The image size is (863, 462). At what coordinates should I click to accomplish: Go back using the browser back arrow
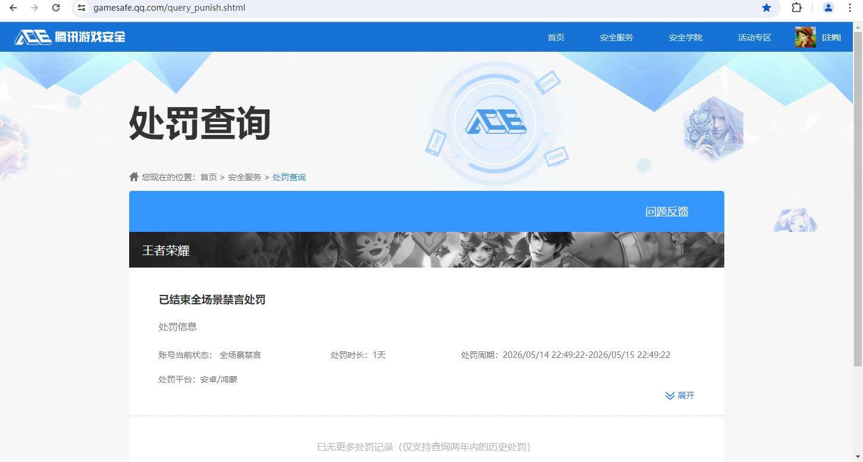13,8
